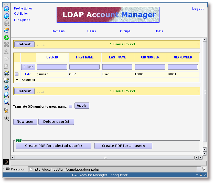
Task: Open the Profile Editor link
Action: click(23, 8)
